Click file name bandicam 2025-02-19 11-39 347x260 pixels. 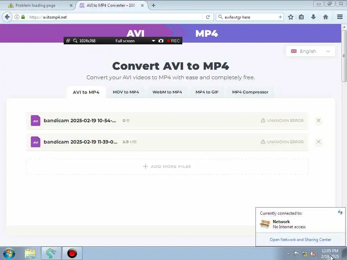pos(80,142)
